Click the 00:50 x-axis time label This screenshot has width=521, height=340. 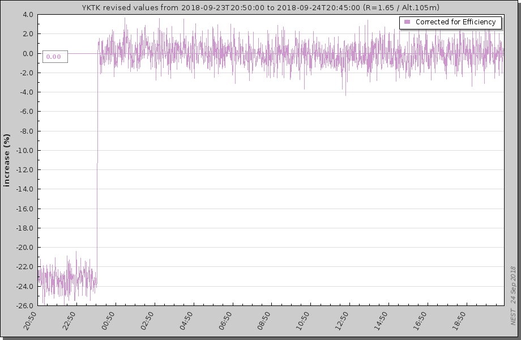[108, 321]
